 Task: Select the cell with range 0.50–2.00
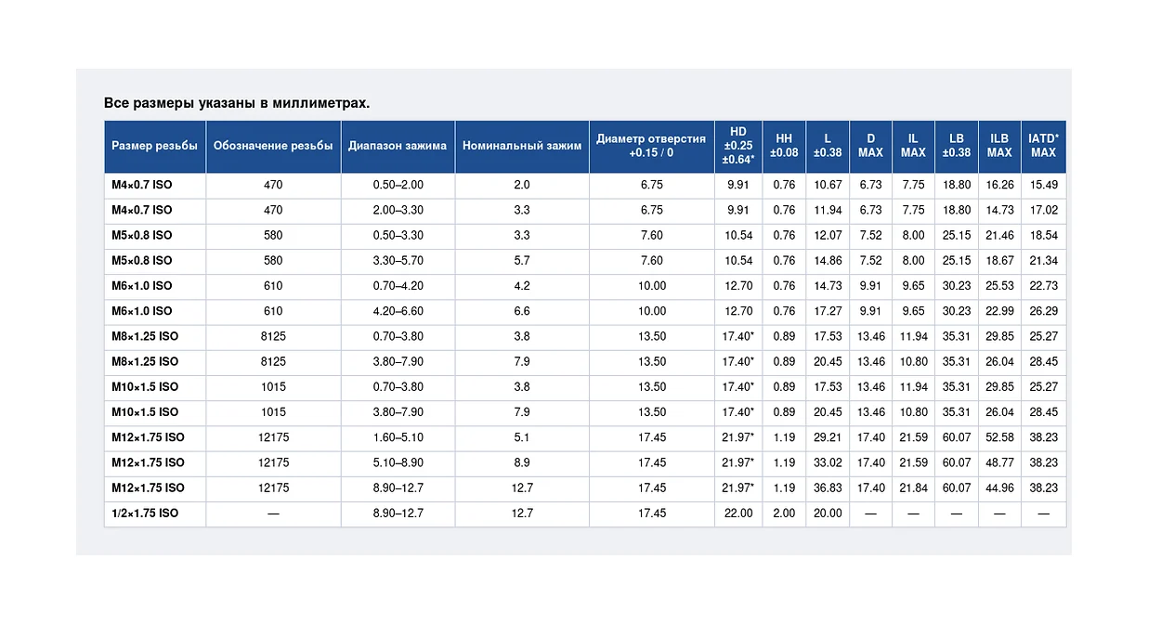tap(398, 185)
